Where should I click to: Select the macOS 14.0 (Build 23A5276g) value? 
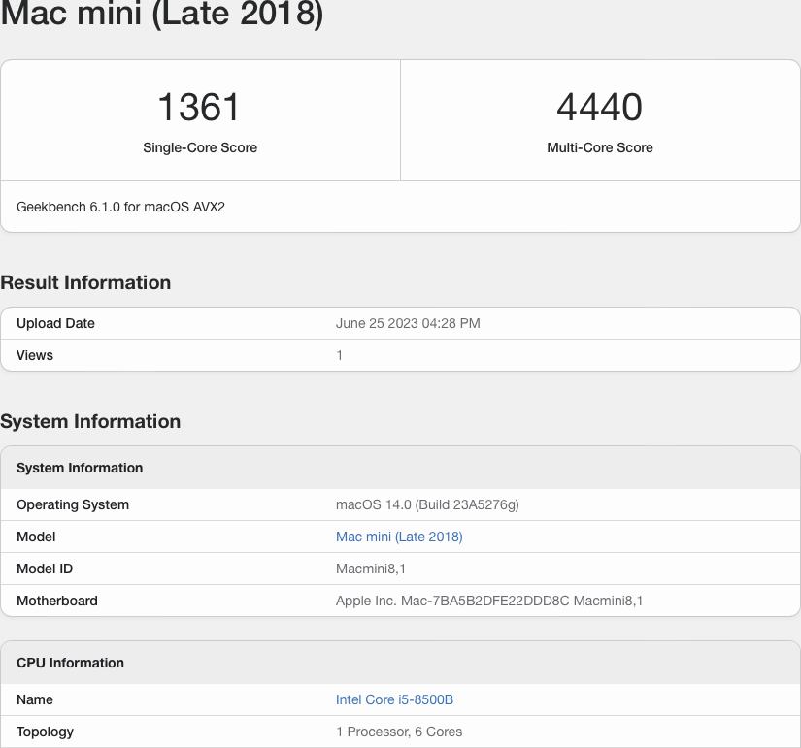click(x=427, y=504)
